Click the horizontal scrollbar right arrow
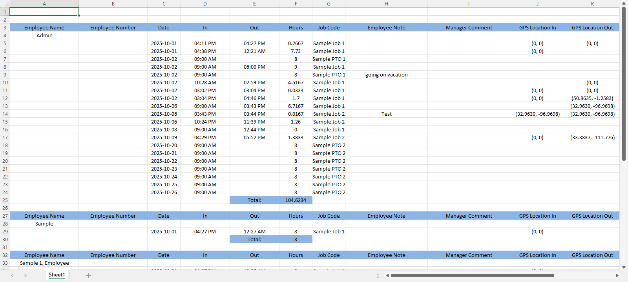Viewport: 628px width, 282px height. pos(617,275)
